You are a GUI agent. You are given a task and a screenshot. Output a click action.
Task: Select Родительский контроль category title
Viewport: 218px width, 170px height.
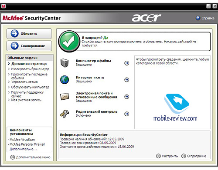[x=96, y=111]
